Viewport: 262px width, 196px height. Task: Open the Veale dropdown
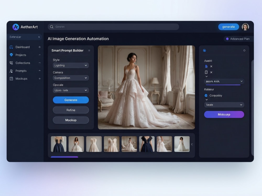click(x=224, y=105)
